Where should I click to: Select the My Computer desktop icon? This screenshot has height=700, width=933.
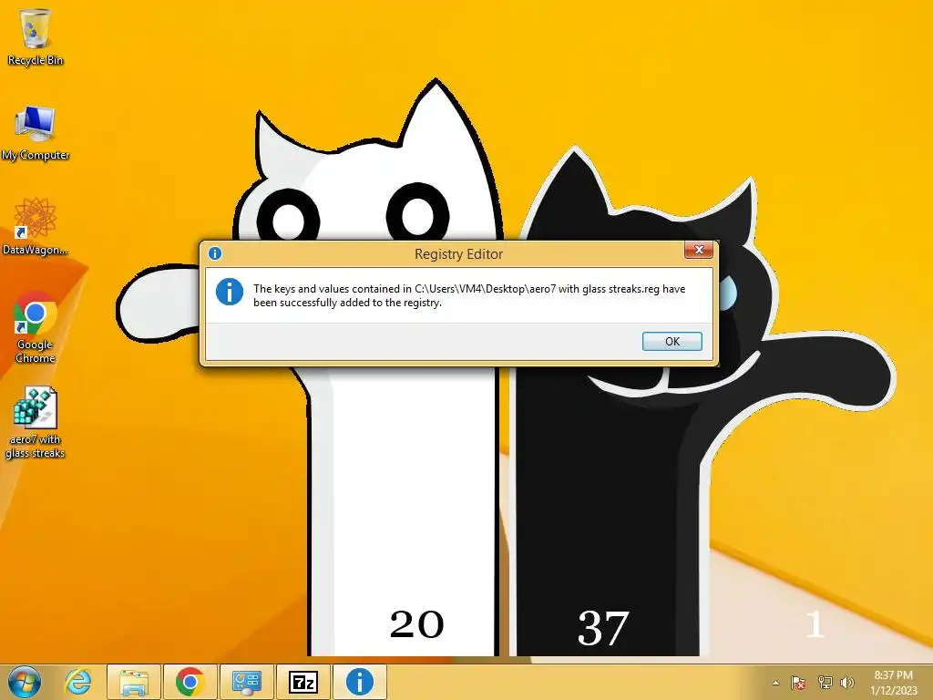[36, 133]
